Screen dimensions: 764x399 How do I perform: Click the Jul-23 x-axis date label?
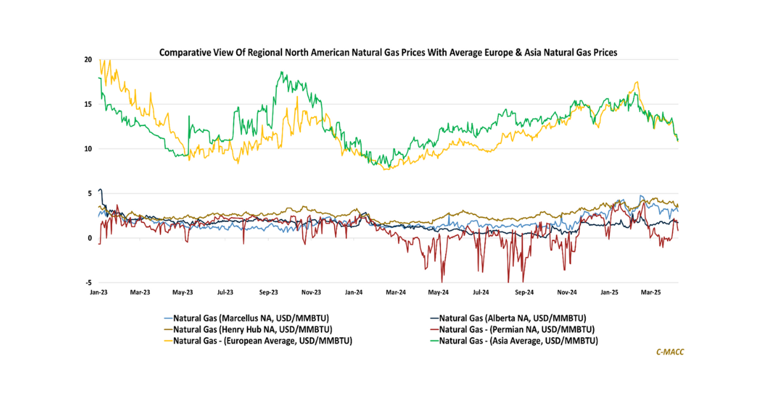coord(225,293)
